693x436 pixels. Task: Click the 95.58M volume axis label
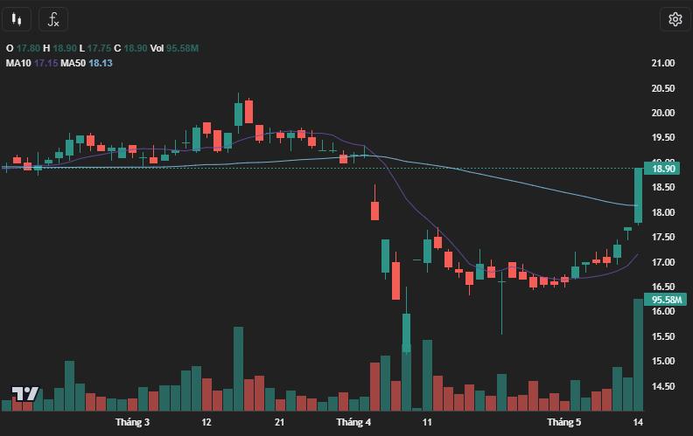pos(664,300)
